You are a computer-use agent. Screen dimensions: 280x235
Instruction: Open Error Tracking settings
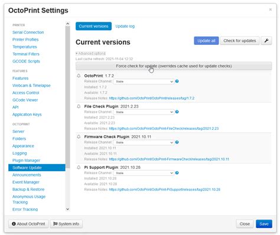(25, 210)
